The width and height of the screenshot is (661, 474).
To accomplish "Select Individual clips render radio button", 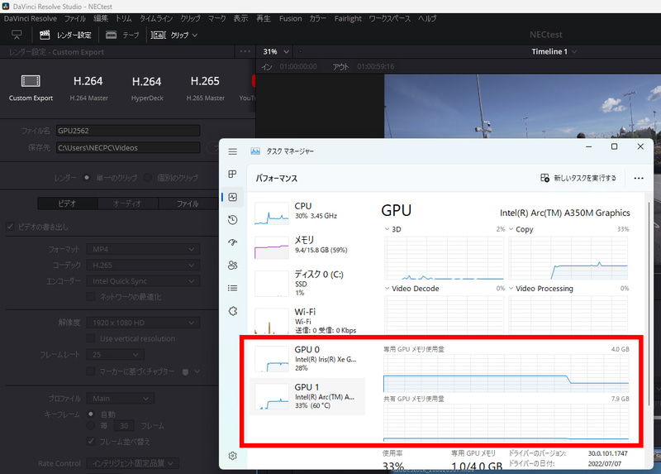I will 148,178.
